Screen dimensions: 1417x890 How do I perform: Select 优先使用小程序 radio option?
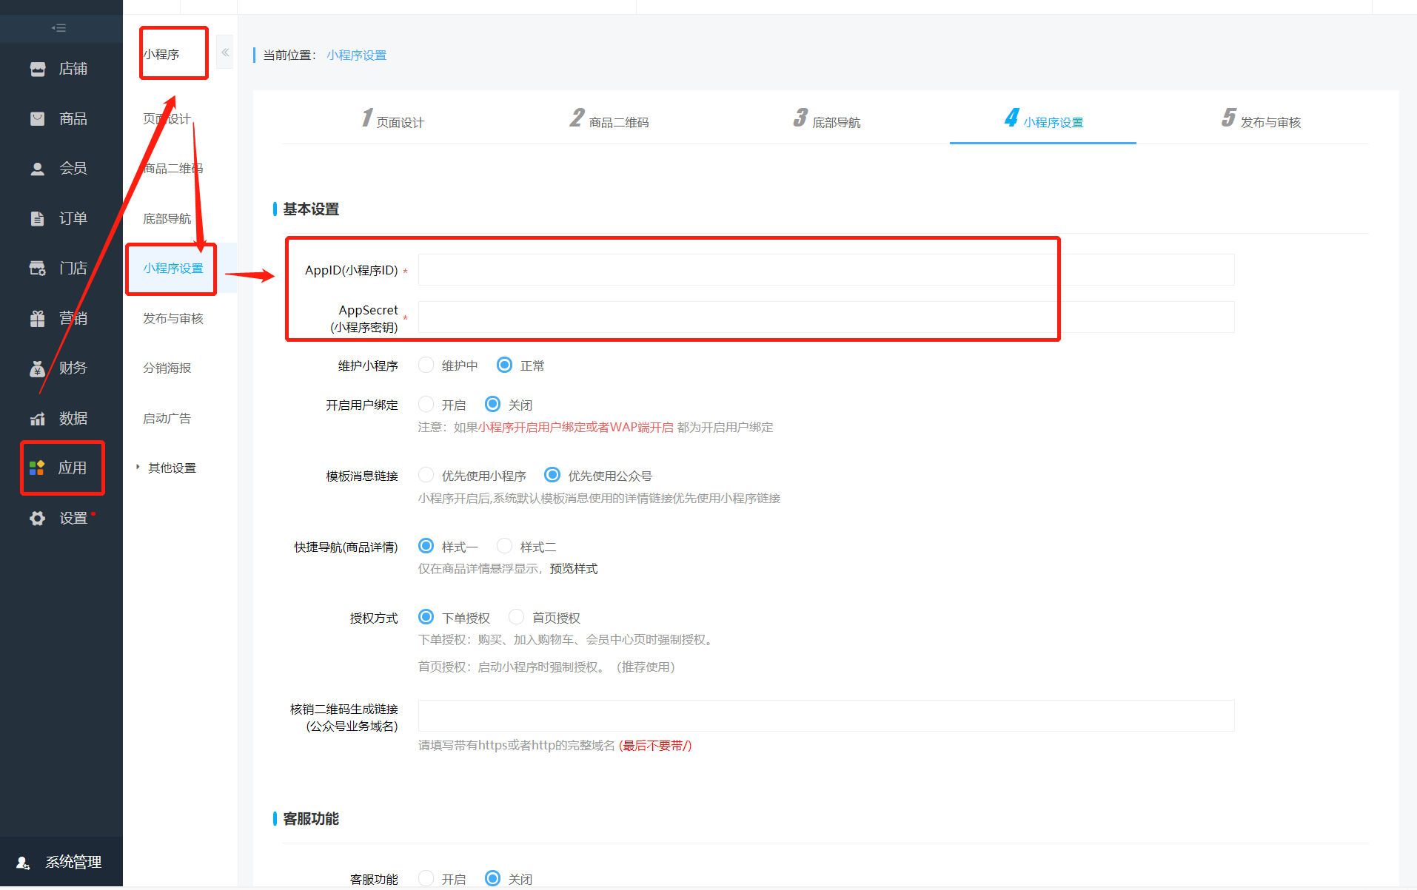coord(426,475)
